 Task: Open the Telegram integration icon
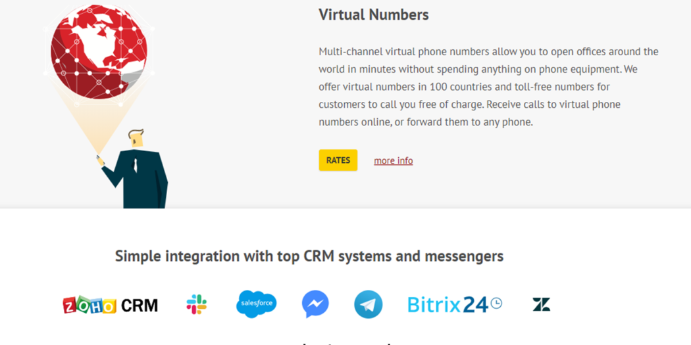(368, 304)
